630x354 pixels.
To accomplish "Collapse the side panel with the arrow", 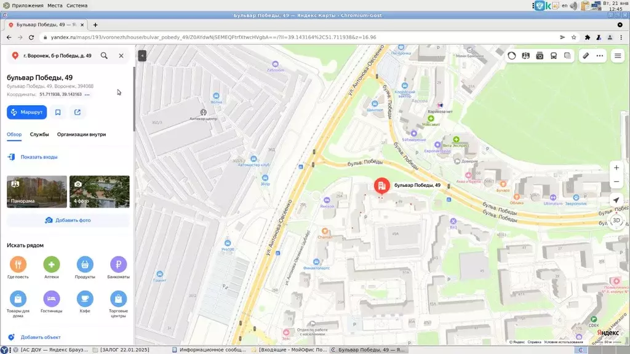I will [x=142, y=55].
